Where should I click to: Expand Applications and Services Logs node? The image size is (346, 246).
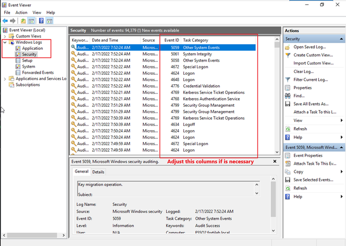coord(5,78)
